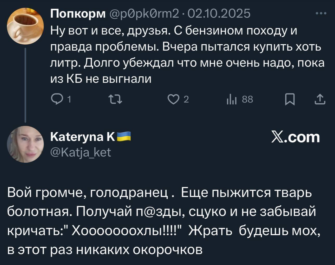335x265 pixels.
Task: Click the Ukrainian flag emoji
Action: [124, 136]
